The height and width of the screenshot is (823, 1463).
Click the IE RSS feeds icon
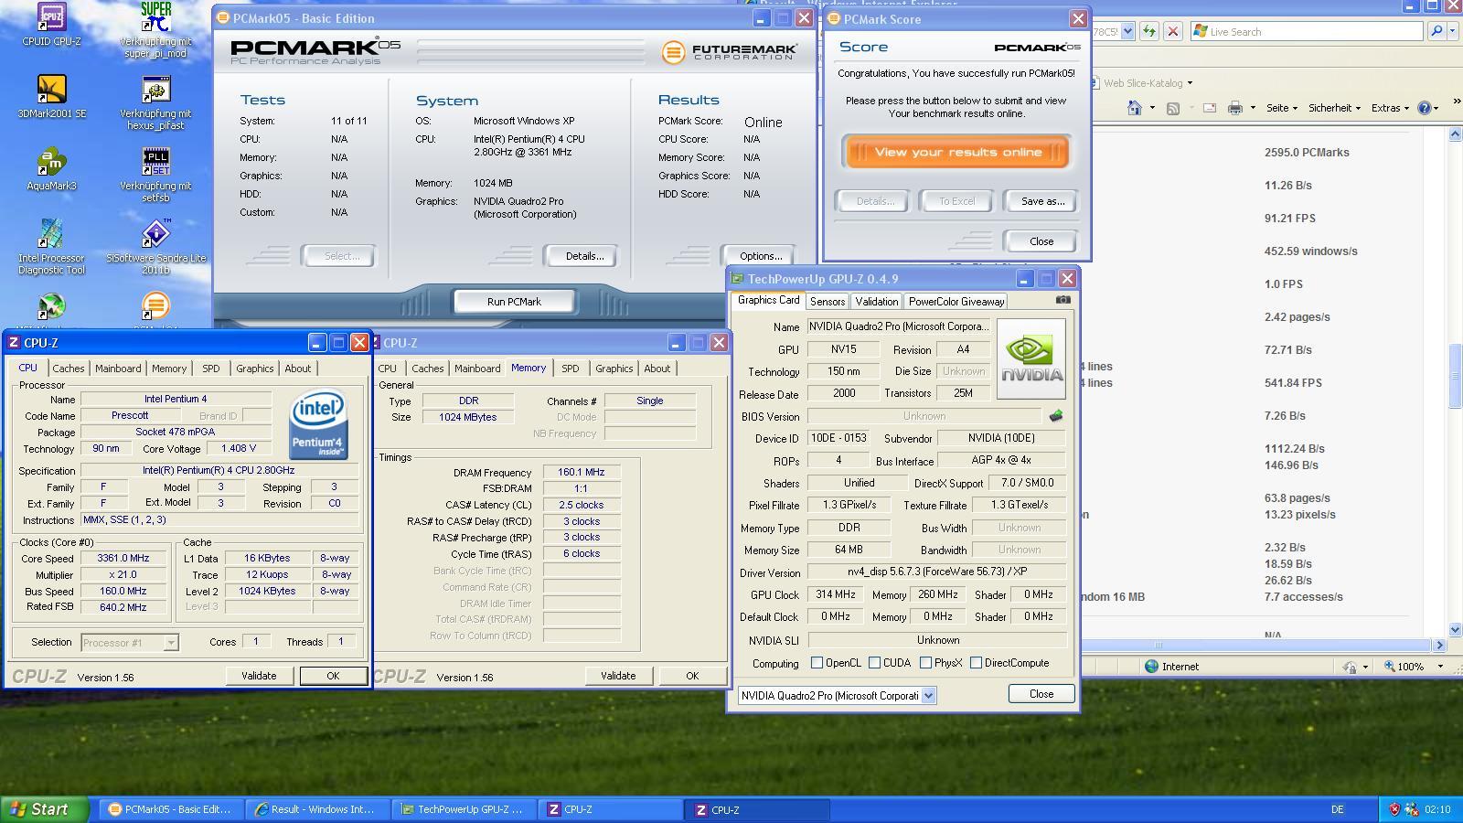[1173, 108]
